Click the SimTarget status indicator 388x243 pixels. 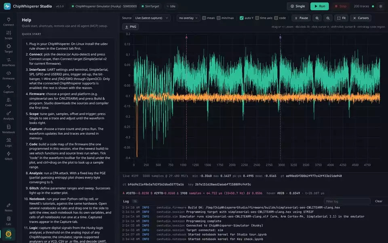point(150,6)
